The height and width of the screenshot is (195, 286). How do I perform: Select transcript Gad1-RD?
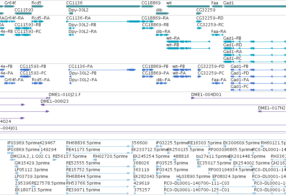click(x=233, y=45)
